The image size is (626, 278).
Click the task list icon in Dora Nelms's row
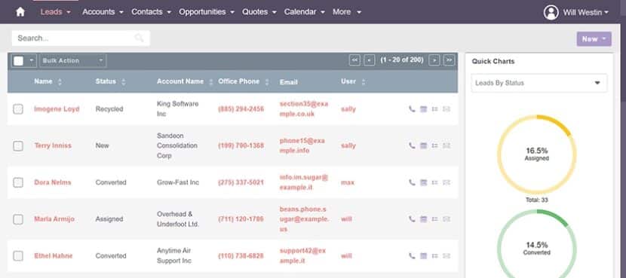pos(434,182)
